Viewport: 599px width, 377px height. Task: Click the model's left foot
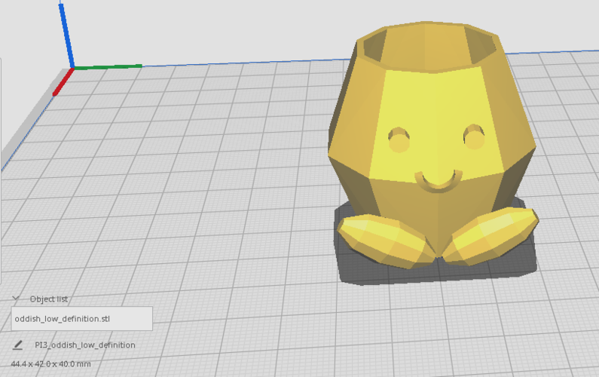tap(383, 241)
